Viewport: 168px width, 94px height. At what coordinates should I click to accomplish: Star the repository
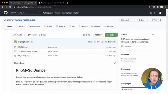[141, 20]
